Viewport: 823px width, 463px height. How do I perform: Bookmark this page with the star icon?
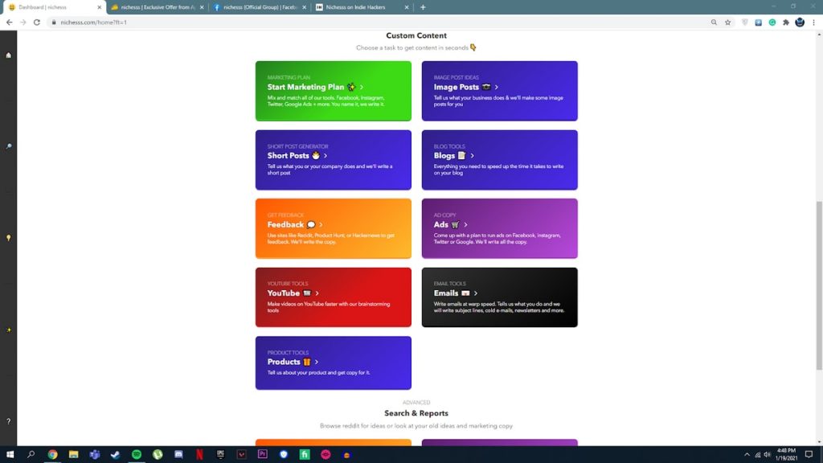[727, 23]
